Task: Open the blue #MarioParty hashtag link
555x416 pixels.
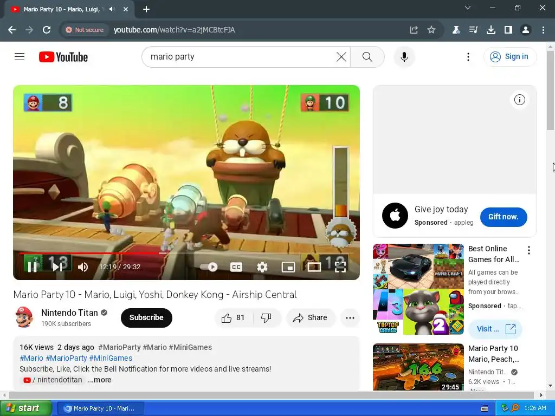Action: point(66,358)
